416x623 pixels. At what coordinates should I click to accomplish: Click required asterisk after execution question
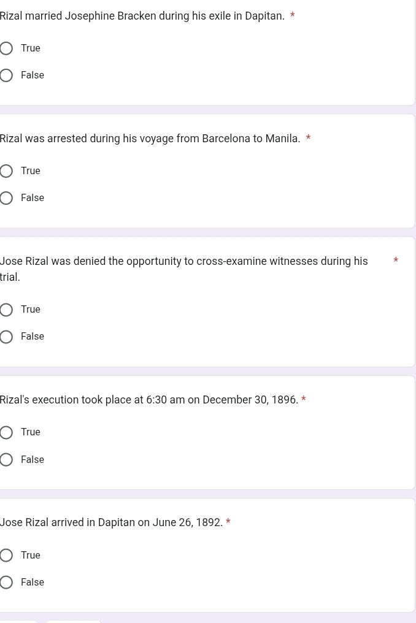[304, 399]
